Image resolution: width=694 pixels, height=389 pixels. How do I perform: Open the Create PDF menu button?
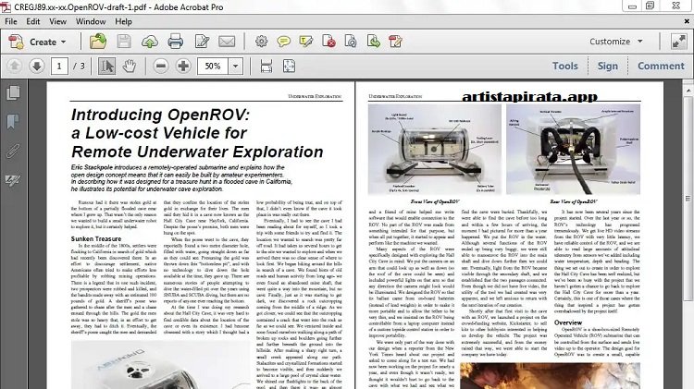[x=37, y=42]
